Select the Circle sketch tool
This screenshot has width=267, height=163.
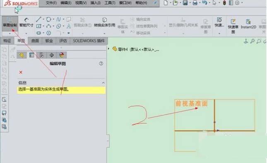tap(49, 19)
